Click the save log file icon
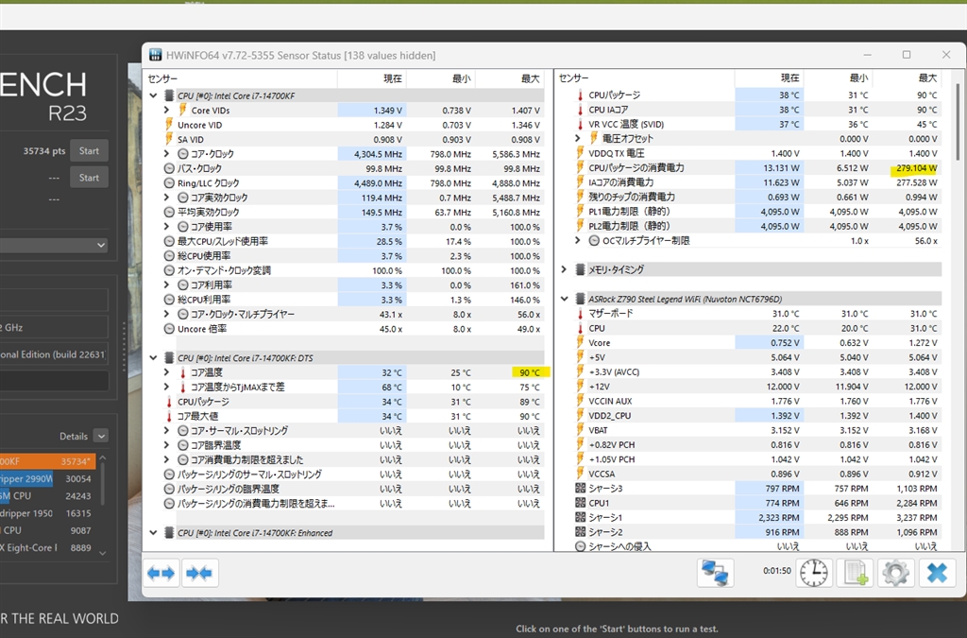967x638 pixels. point(856,573)
